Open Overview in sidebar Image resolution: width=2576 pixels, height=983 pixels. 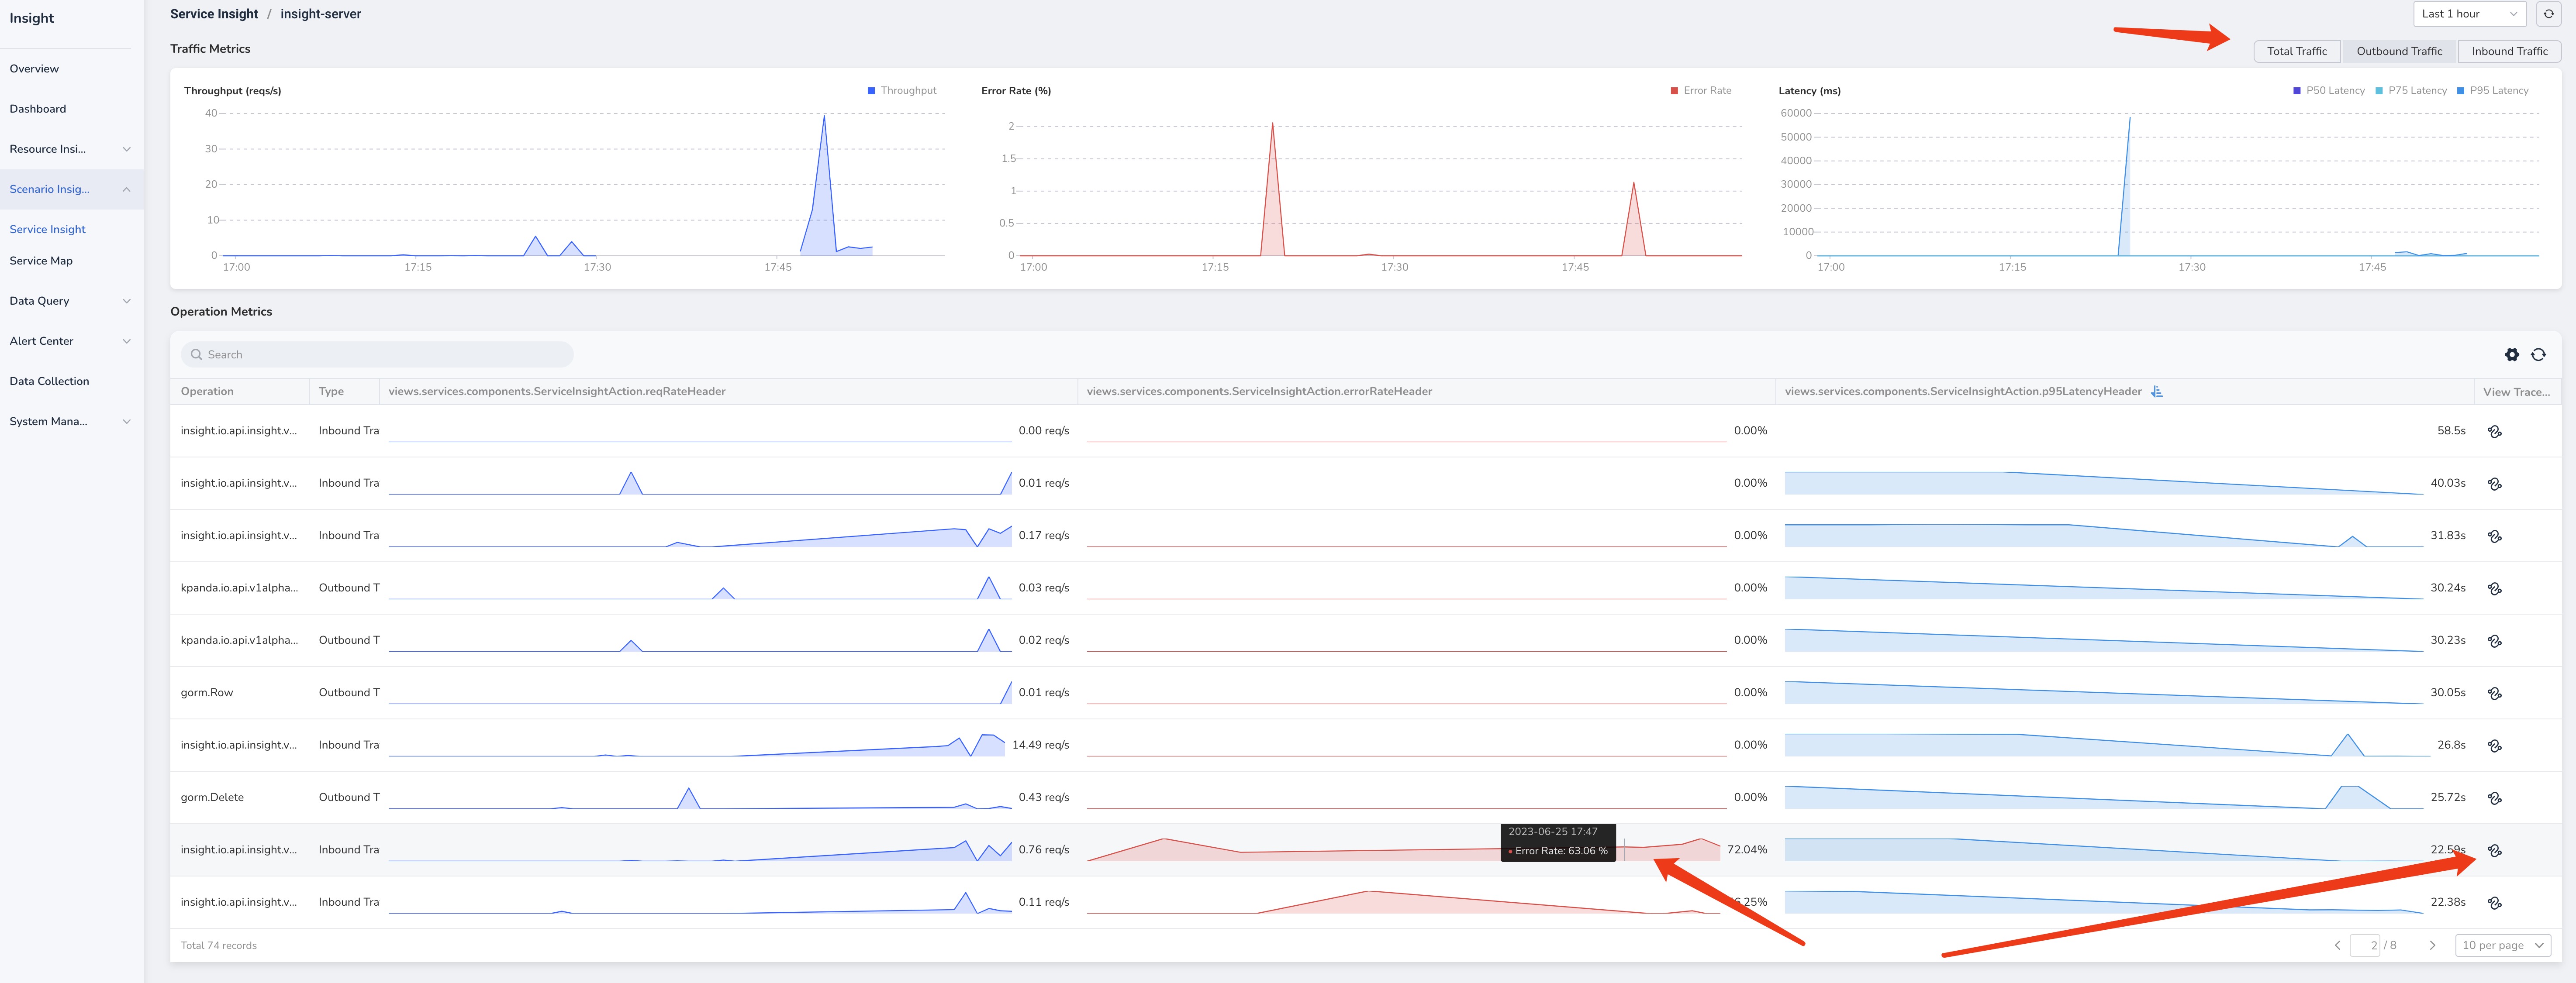coord(34,69)
